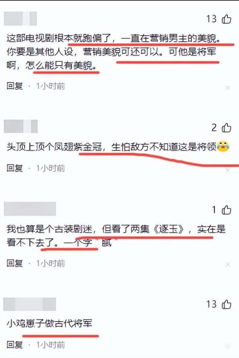Like the 小鸡崽子做古代将军 comment

click(x=226, y=304)
